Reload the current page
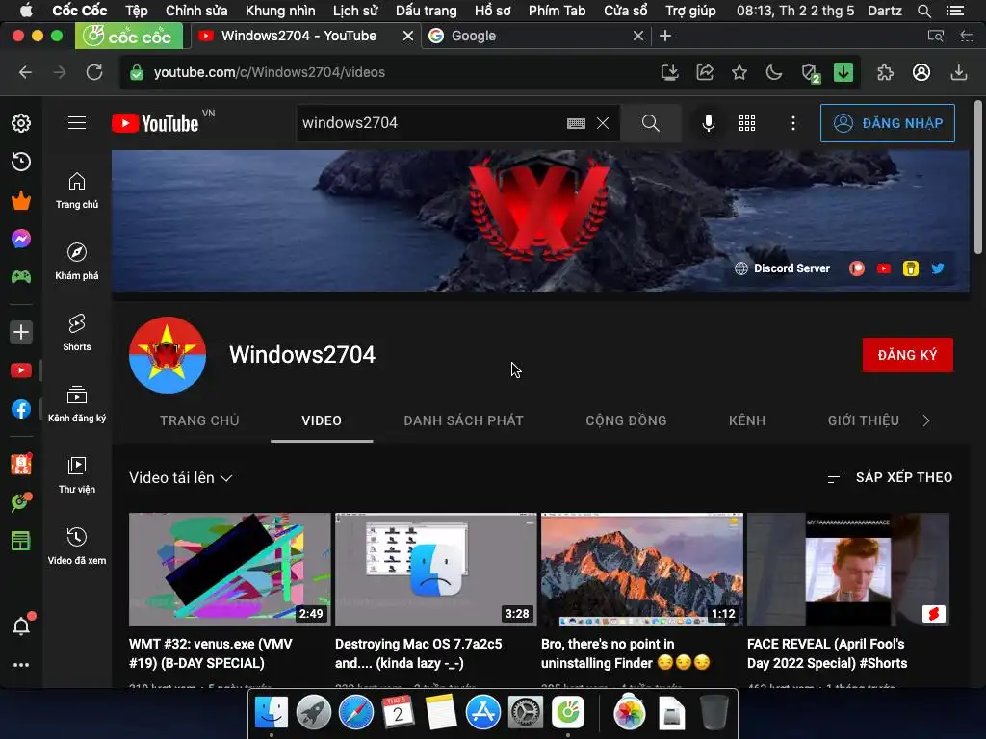Image resolution: width=986 pixels, height=739 pixels. (x=94, y=72)
